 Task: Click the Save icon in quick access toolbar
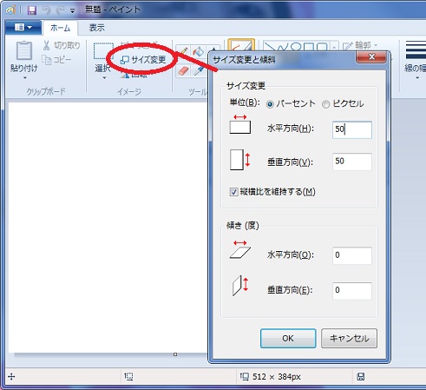32,10
